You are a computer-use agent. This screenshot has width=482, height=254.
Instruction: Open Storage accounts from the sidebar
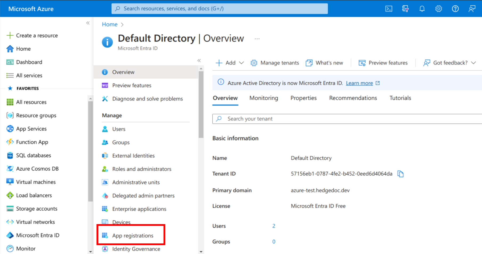(x=37, y=208)
